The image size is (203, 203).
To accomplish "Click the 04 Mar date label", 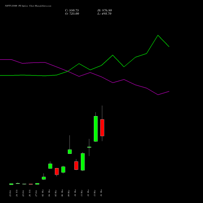I will tap(50, 193).
